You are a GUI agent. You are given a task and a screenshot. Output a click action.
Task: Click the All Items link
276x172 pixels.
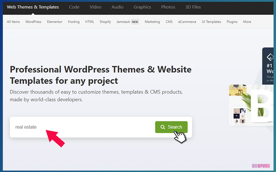(x=13, y=22)
